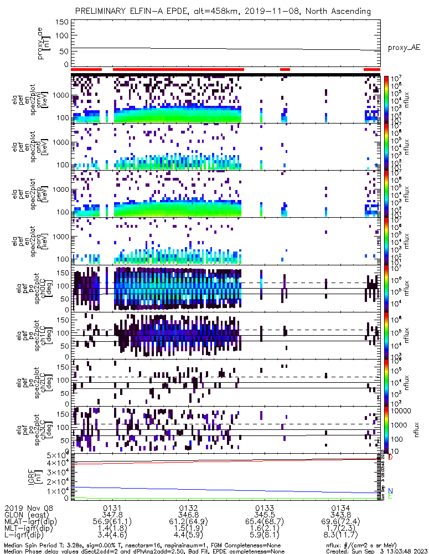Click the GLON value 345.5

pyautogui.click(x=265, y=515)
